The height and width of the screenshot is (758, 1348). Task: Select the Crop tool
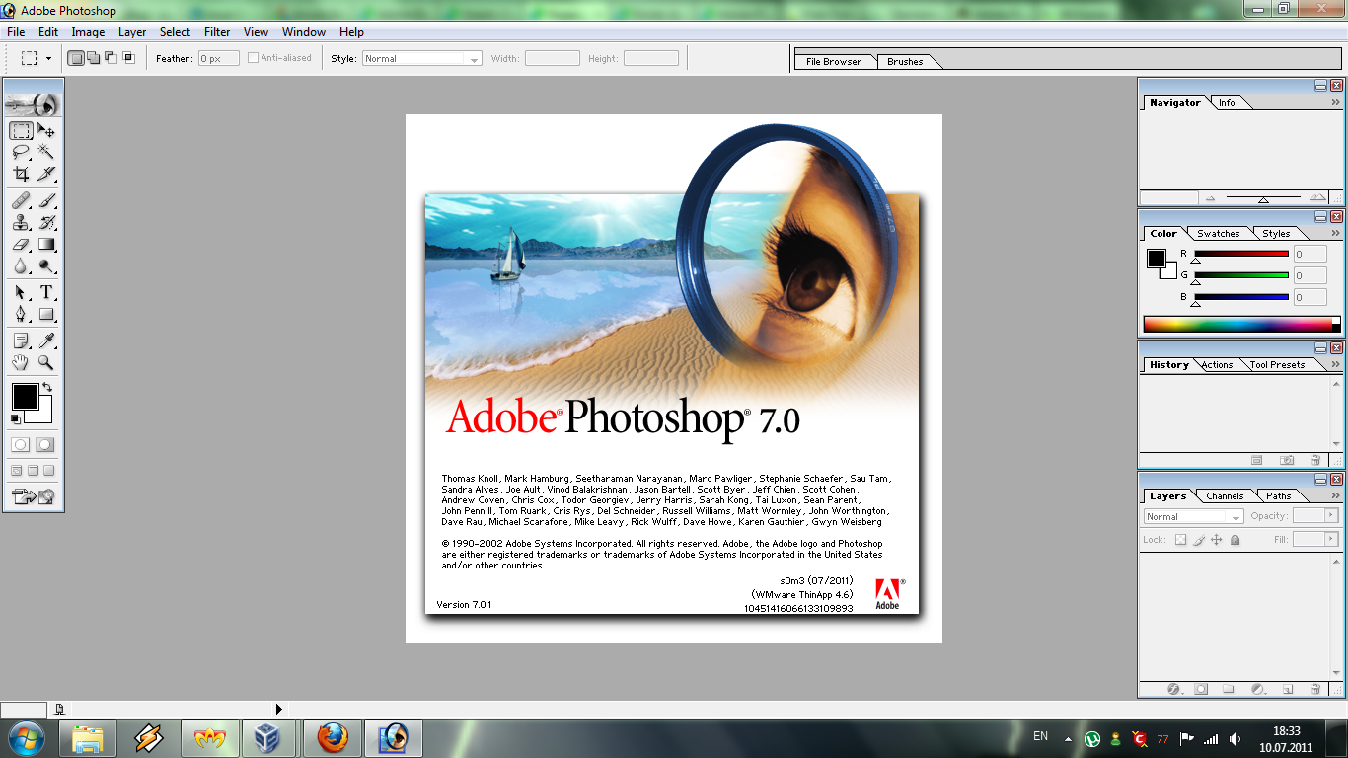(21, 174)
